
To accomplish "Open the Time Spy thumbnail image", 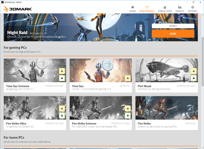I will (101, 70).
